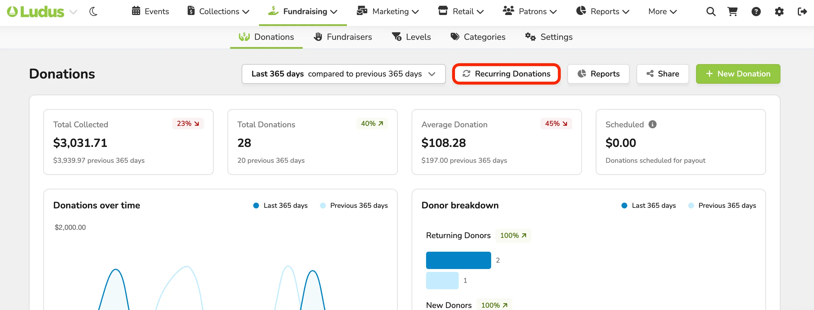Click the $108.28 Average Donation value
This screenshot has width=814, height=310.
click(x=444, y=143)
